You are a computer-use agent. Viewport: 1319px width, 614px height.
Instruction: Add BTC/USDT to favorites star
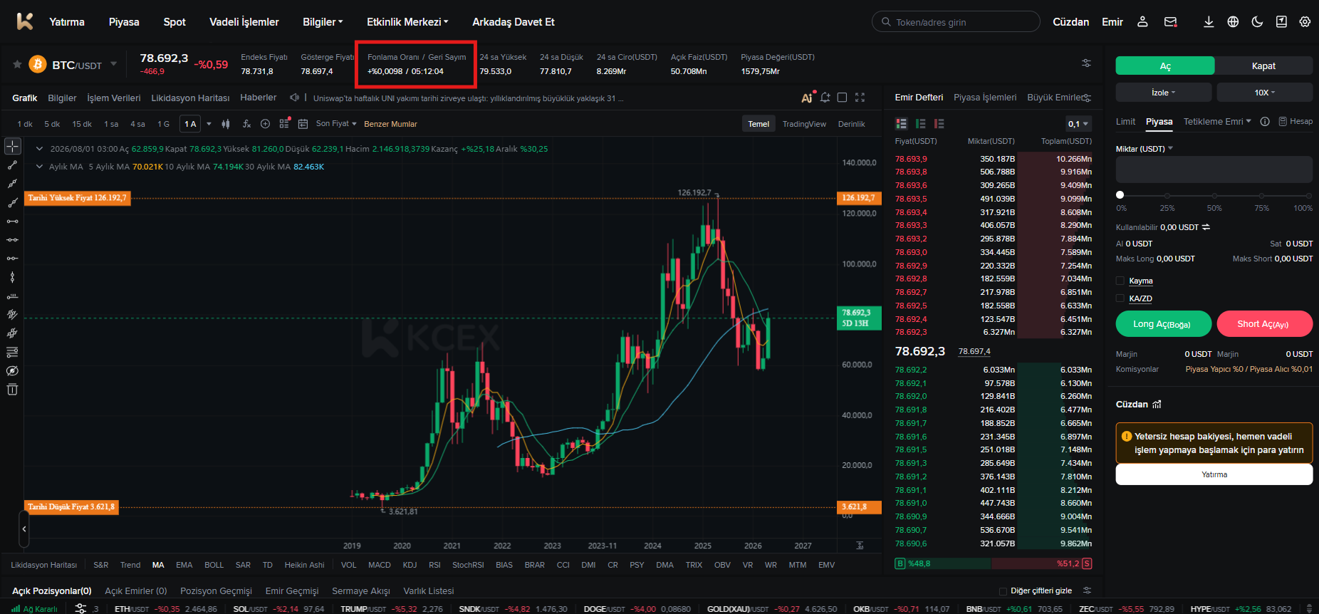coord(17,64)
